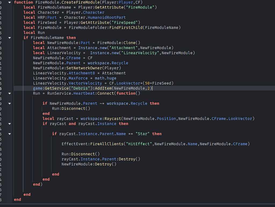275x207 pixels.
Task: Click 'FindFirstChild' on the FireModule line
Action: coord(126,28)
